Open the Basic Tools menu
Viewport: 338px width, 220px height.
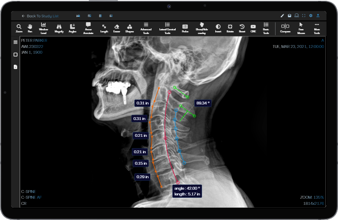[266, 28]
